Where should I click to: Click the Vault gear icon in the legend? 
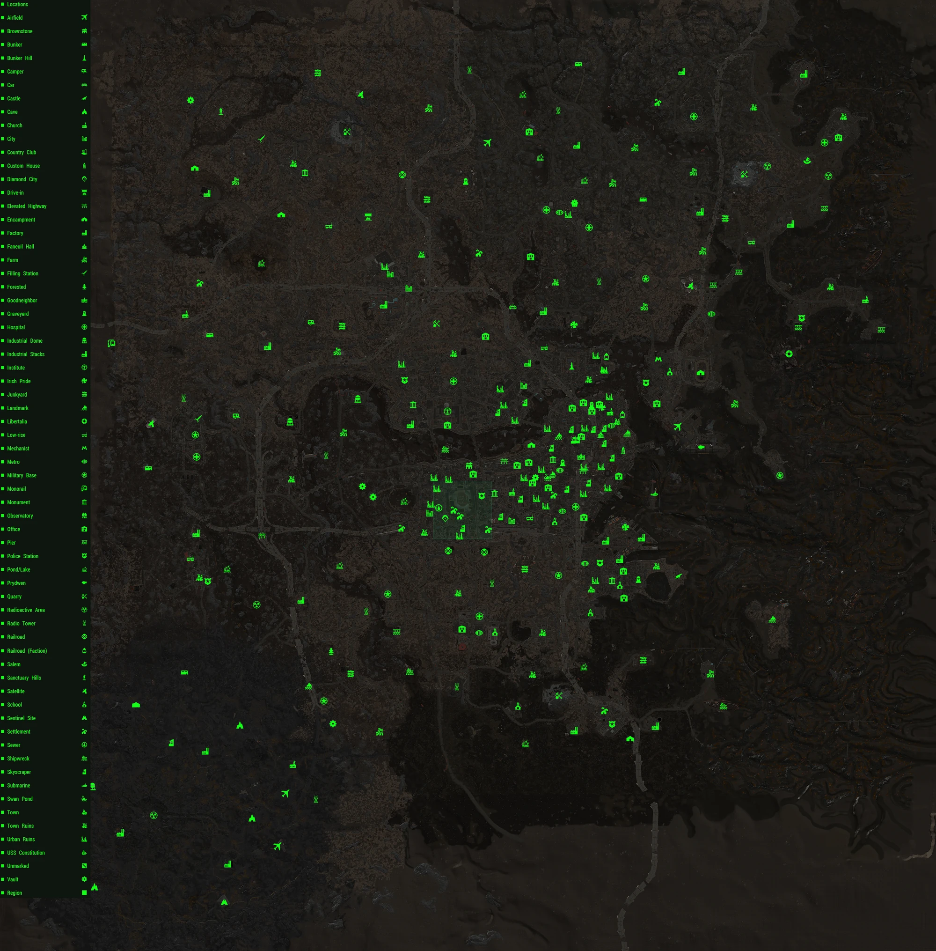[x=84, y=879]
